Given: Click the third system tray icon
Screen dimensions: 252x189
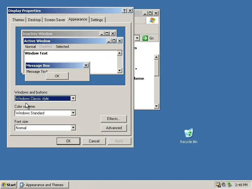Looking at the screenshot, I should pyautogui.click(x=229, y=185).
